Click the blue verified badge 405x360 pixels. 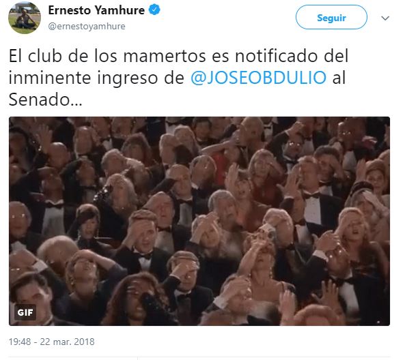[x=154, y=10]
